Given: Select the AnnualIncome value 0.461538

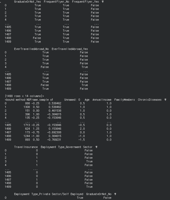Looking at the screenshot, I should coord(55,111).
